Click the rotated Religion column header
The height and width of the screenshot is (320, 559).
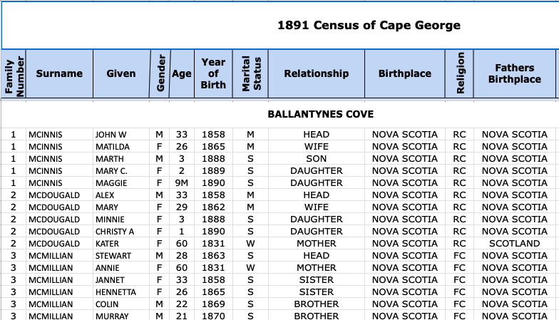click(460, 73)
